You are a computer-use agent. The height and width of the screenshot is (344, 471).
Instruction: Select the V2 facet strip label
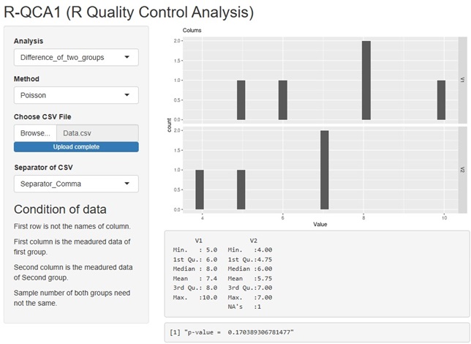pyautogui.click(x=462, y=169)
